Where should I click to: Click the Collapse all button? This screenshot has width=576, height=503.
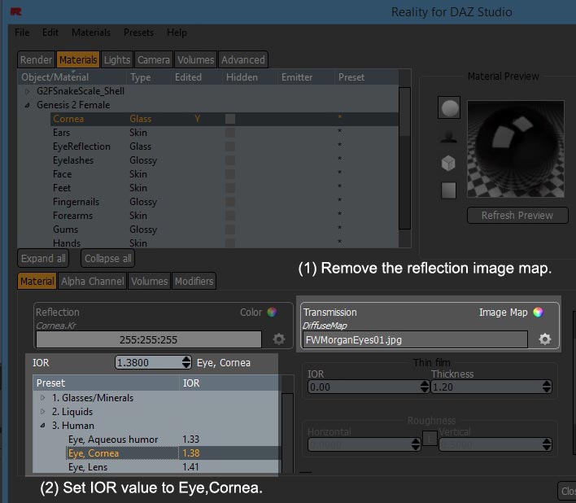click(107, 258)
